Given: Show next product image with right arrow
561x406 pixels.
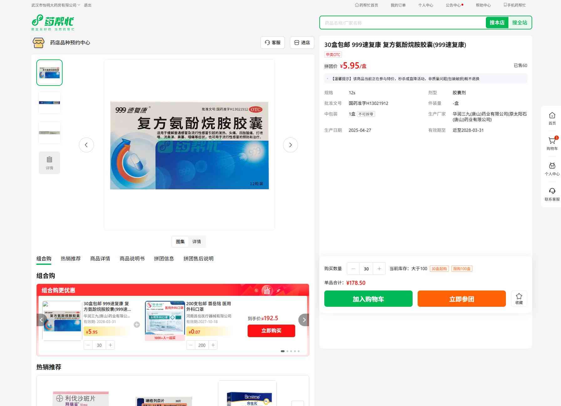Looking at the screenshot, I should pyautogui.click(x=290, y=145).
